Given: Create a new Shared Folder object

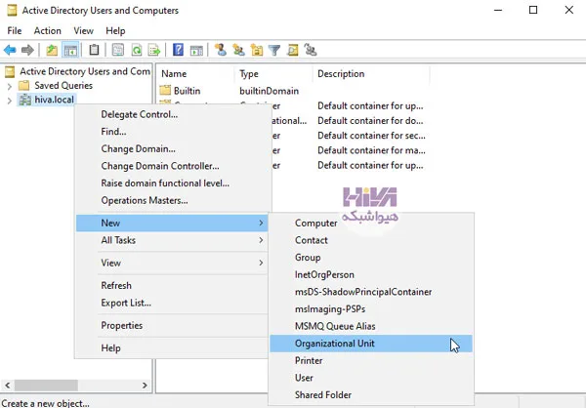Looking at the screenshot, I should (371, 395).
